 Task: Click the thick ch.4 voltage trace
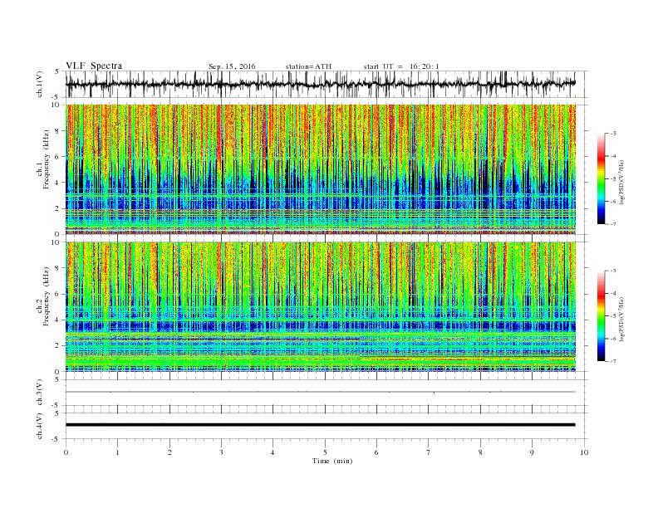321,425
